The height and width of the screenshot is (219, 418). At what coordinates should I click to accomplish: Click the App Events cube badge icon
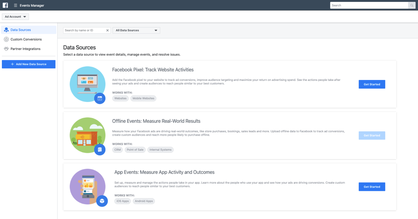(x=102, y=201)
